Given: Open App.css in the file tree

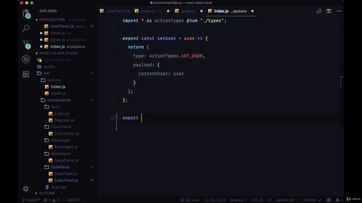Looking at the screenshot, I should click(x=58, y=187).
